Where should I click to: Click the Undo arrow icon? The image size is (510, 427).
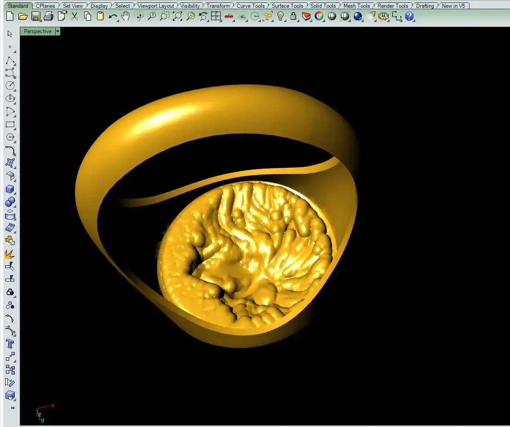coord(113,17)
